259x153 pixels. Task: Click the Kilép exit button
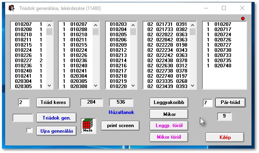pyautogui.click(x=225, y=137)
